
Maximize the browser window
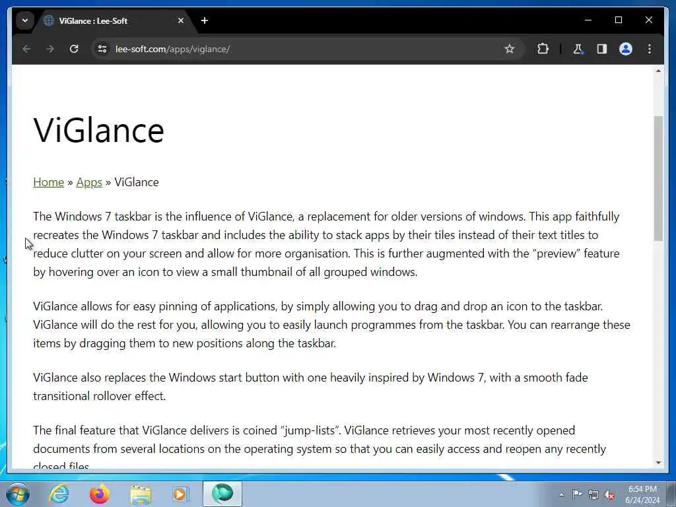pos(618,20)
